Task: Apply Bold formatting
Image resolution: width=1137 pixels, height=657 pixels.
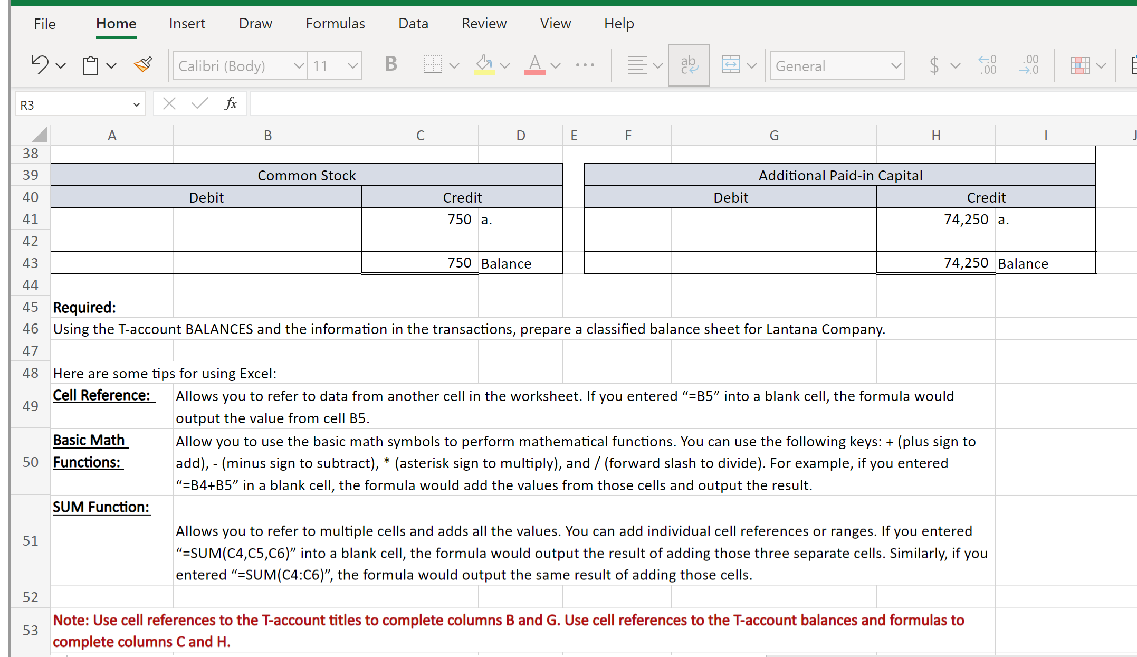Action: coord(390,64)
